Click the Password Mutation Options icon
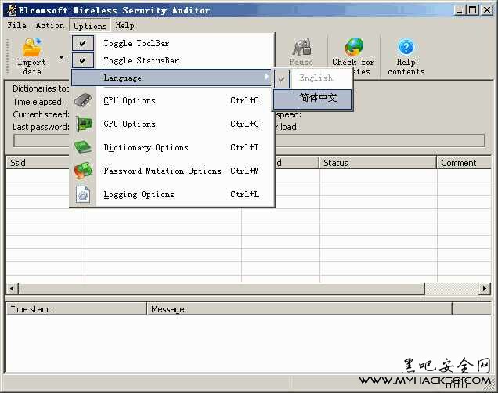 point(83,171)
